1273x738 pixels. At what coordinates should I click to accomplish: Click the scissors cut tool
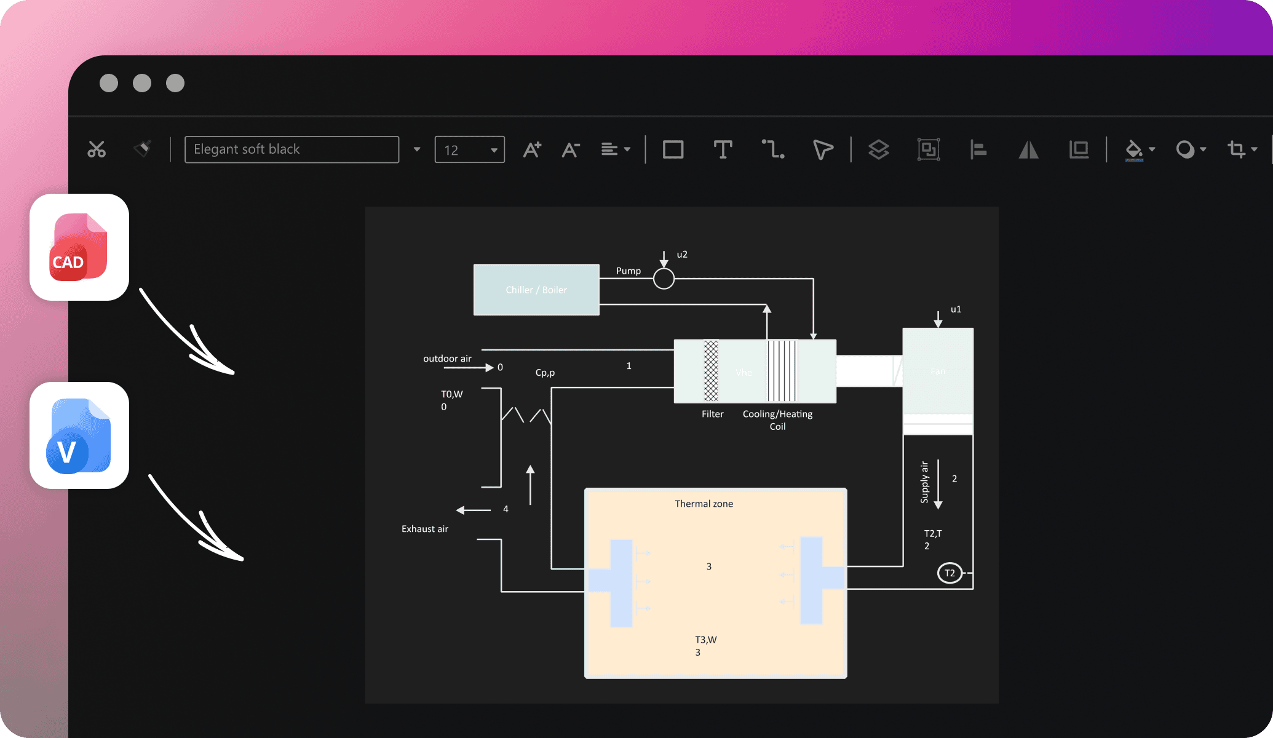pyautogui.click(x=97, y=148)
